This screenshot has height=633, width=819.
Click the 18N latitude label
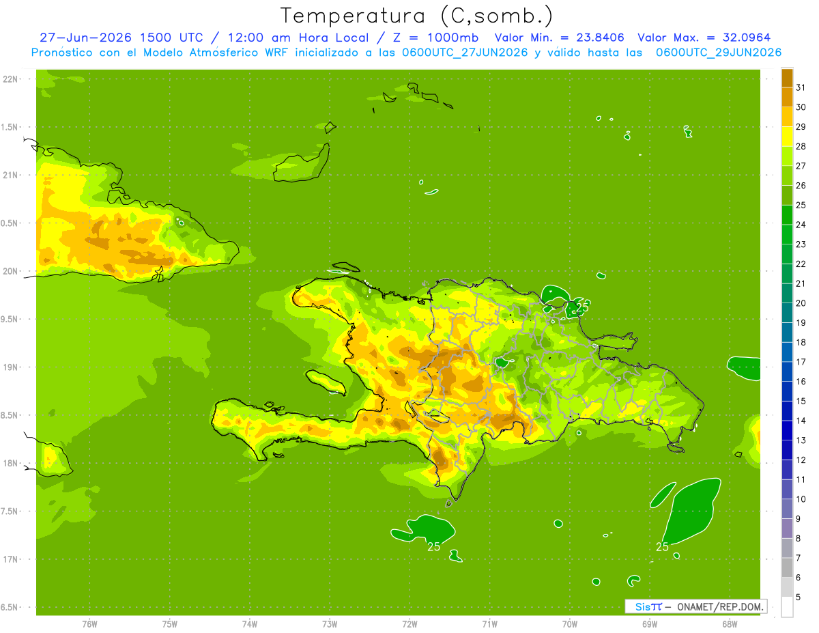point(11,463)
